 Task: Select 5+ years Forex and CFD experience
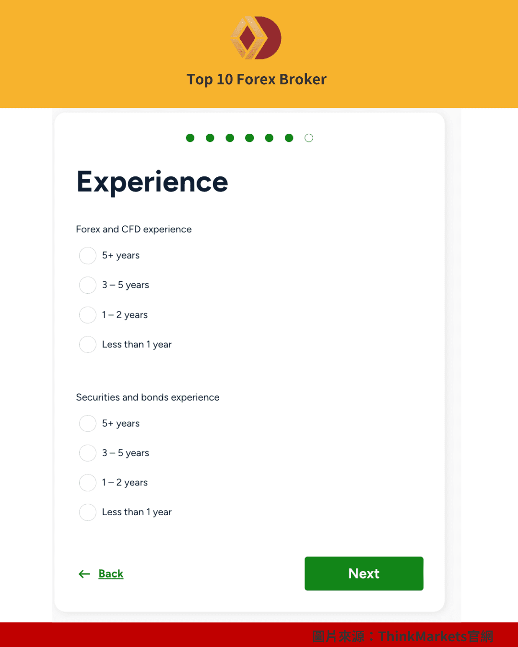88,255
